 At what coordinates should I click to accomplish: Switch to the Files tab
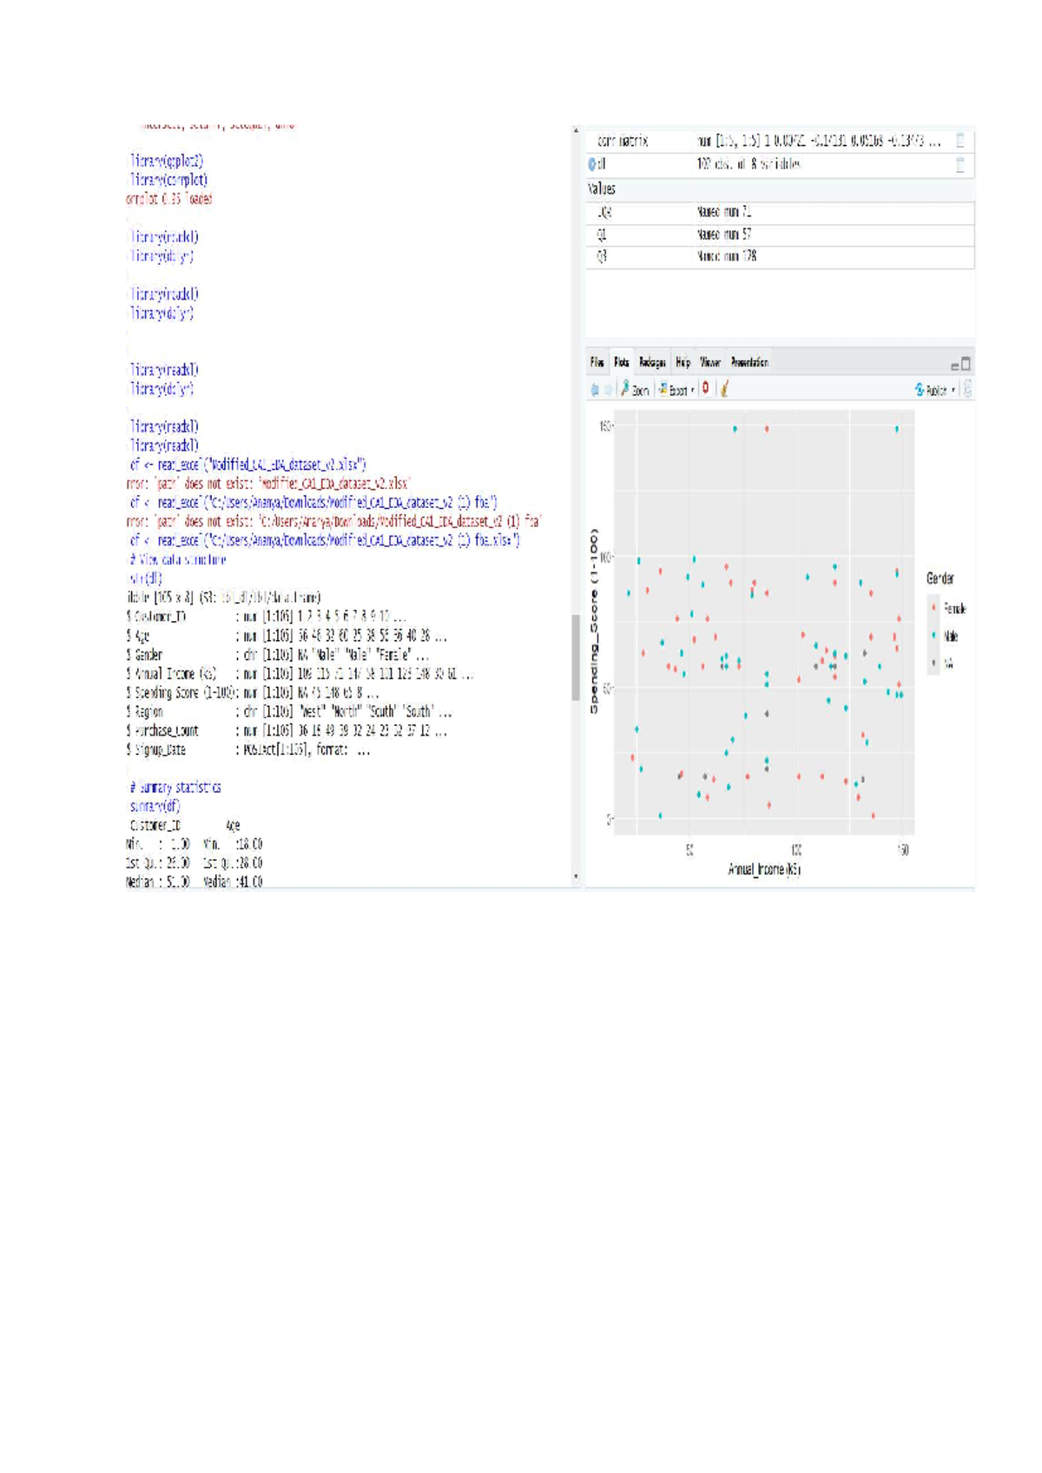(597, 363)
